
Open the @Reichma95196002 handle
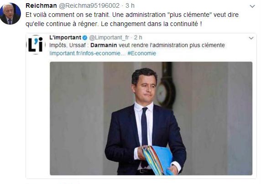pyautogui.click(x=89, y=5)
